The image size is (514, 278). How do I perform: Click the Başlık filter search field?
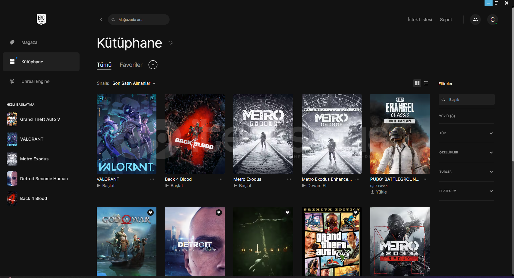click(466, 99)
